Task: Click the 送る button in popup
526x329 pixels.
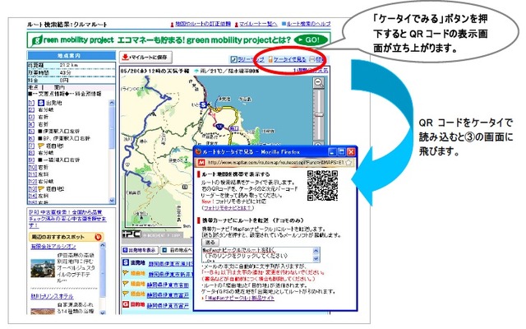Action: 210,242
